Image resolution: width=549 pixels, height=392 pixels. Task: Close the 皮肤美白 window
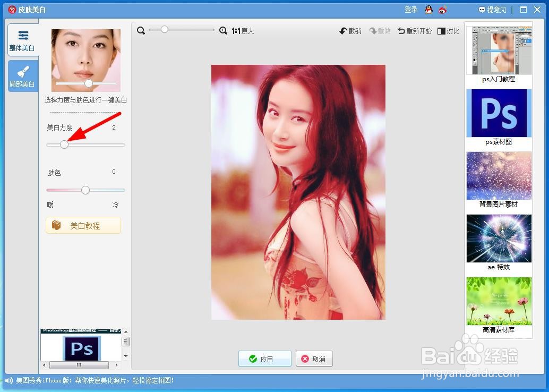pos(537,10)
